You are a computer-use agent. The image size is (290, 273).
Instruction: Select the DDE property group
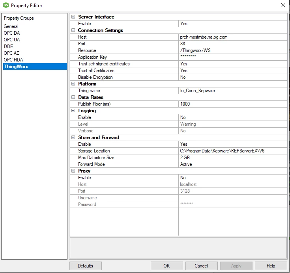point(8,46)
